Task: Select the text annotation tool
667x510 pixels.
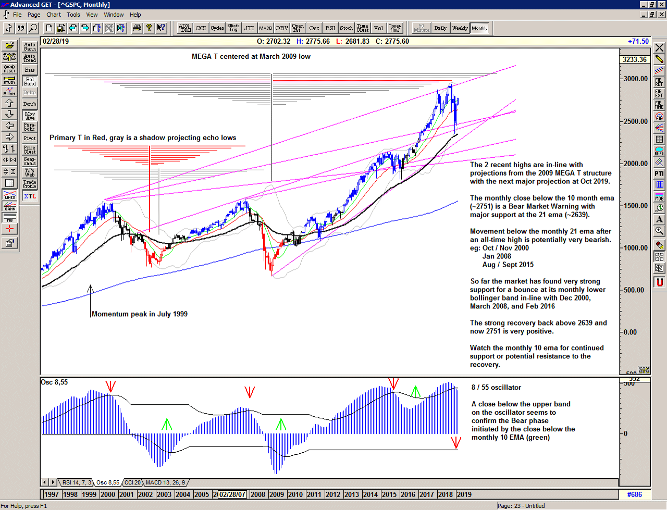Action: (x=659, y=220)
